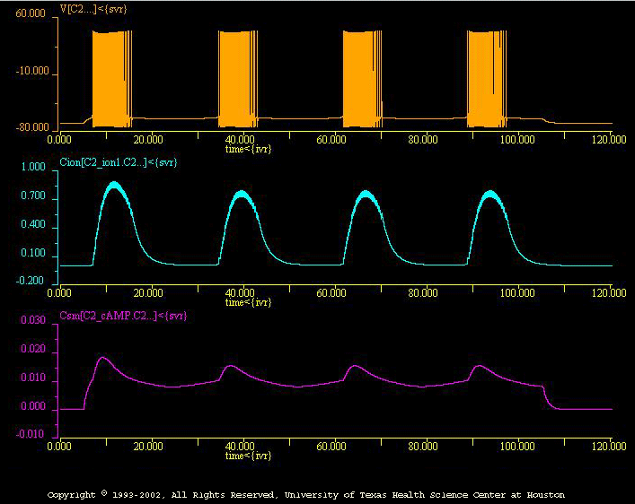Click the time axis label under Csm plot
The height and width of the screenshot is (504, 635).
pyautogui.click(x=248, y=456)
